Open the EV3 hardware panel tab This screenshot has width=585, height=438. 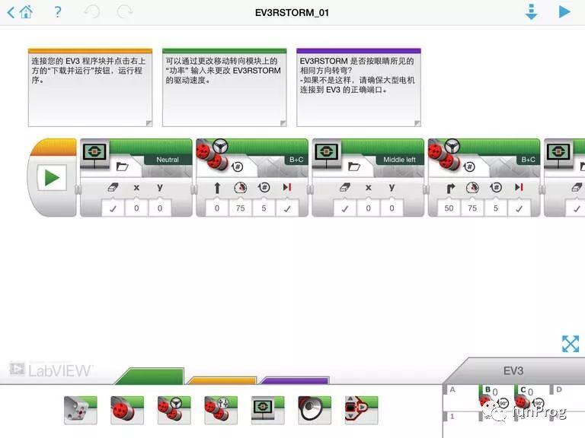513,370
